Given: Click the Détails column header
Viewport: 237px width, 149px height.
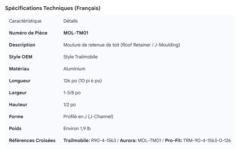Looking at the screenshot, I should click(x=70, y=21).
